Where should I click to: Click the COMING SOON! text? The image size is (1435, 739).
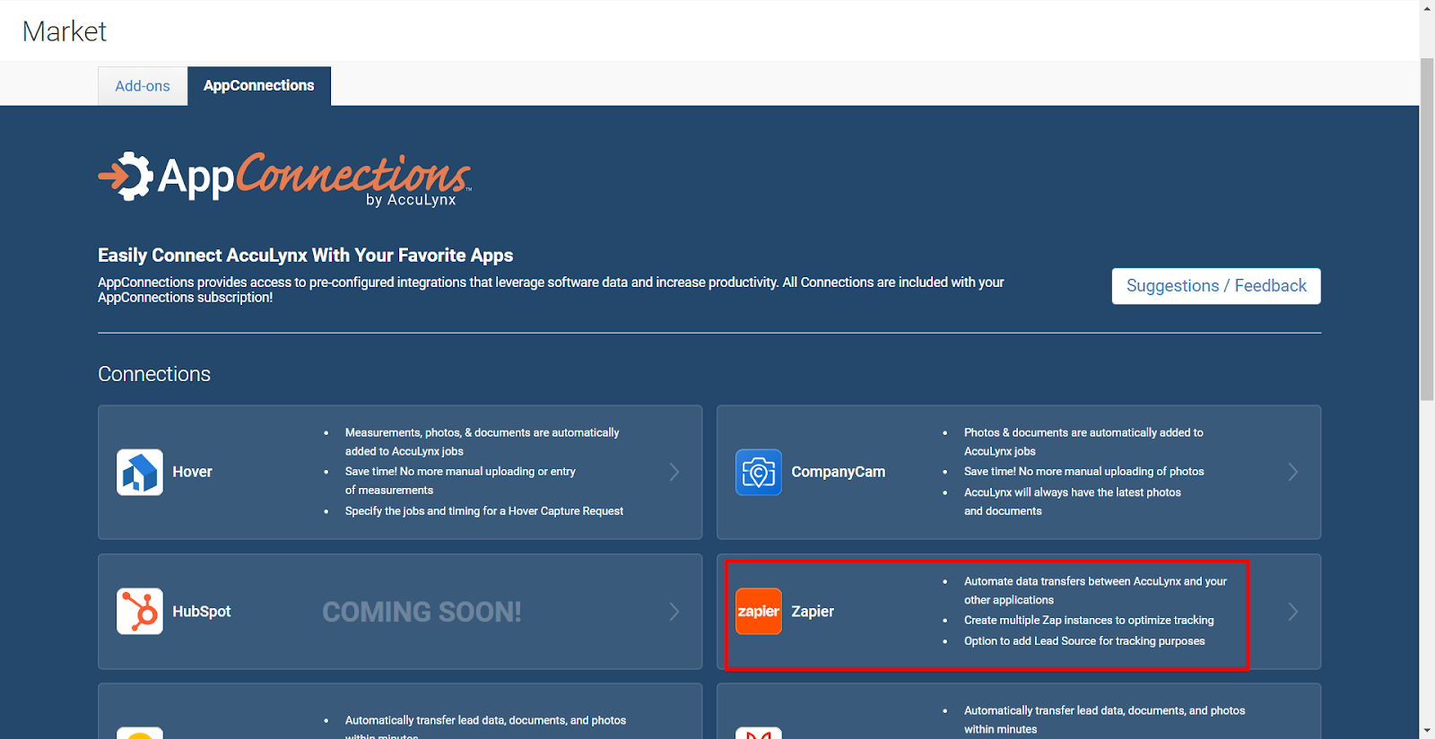click(422, 612)
